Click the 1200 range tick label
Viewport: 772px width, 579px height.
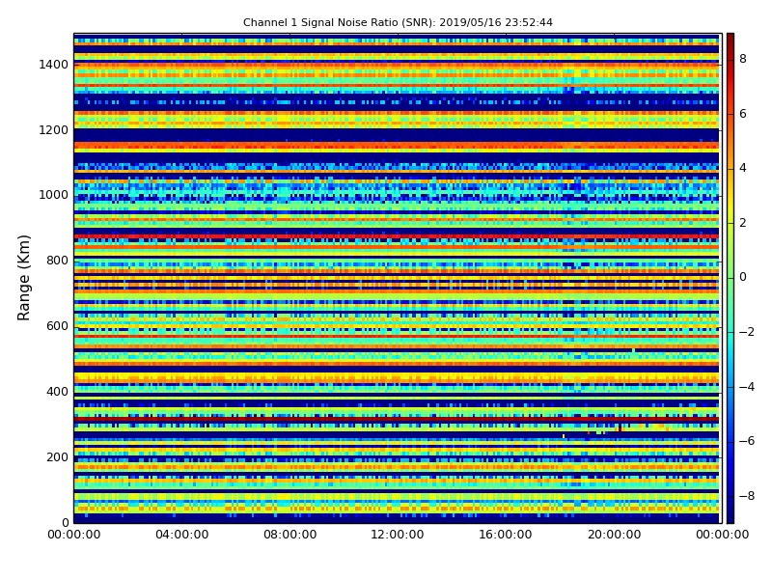(54, 130)
